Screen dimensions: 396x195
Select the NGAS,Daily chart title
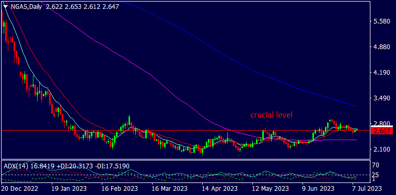pos(27,7)
